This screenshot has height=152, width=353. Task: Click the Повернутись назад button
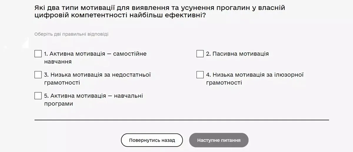pyautogui.click(x=152, y=140)
